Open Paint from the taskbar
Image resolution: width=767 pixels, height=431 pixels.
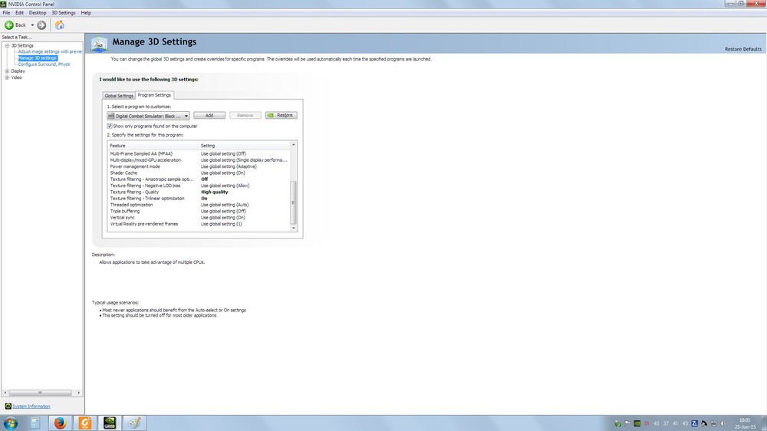coord(134,423)
